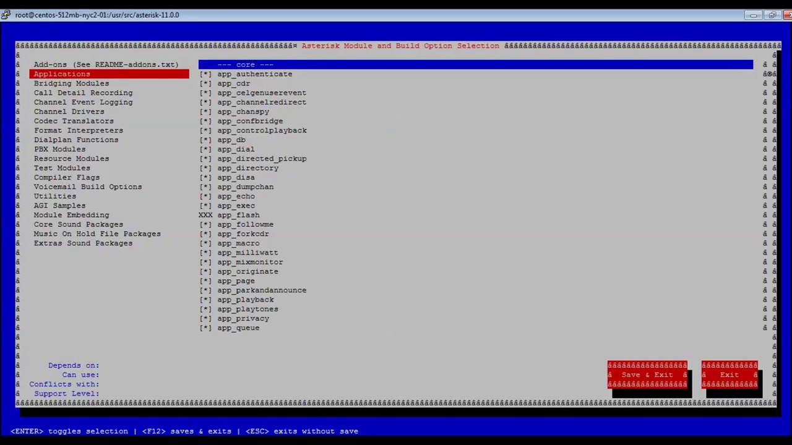Select the Applications category
792x445 pixels.
click(x=109, y=74)
